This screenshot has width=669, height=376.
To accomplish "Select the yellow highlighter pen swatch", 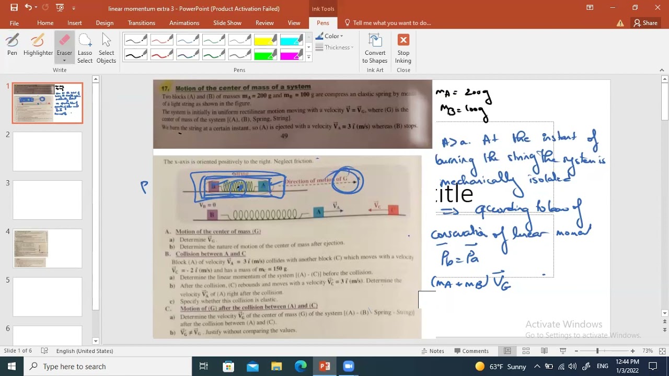I will tap(266, 40).
